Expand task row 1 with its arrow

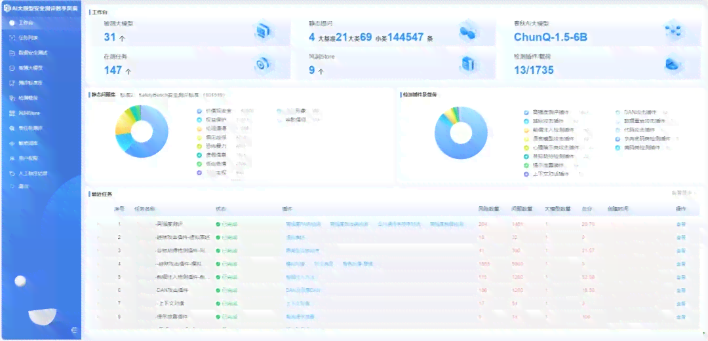(x=98, y=224)
